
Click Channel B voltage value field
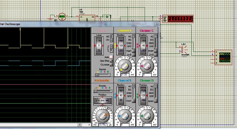(x=125, y=125)
